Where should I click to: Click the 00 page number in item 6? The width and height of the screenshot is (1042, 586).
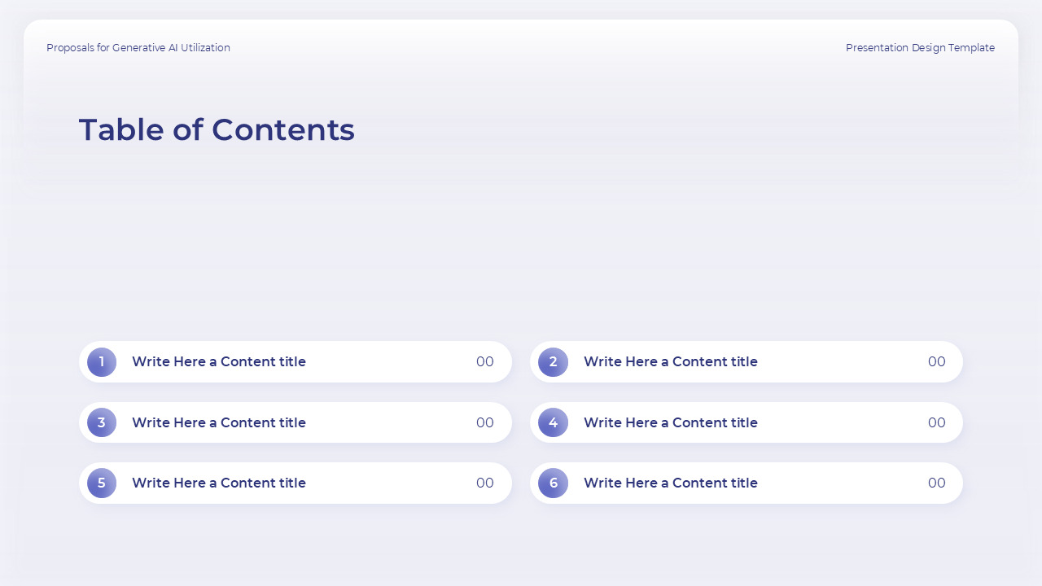click(x=936, y=483)
